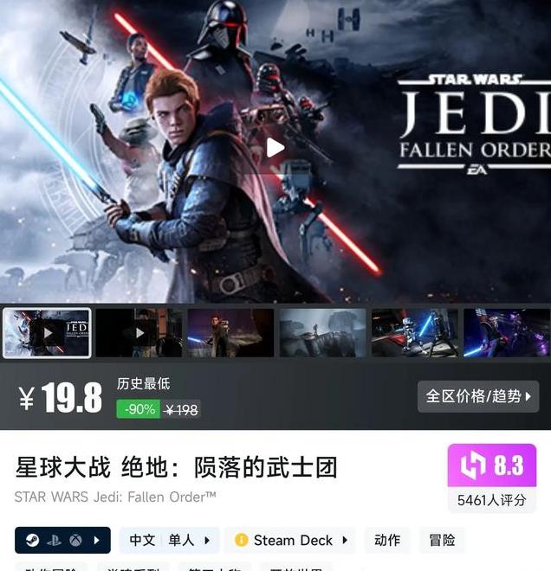Open 全区价格/趋势 regional price trends
551x571 pixels.
pos(478,396)
